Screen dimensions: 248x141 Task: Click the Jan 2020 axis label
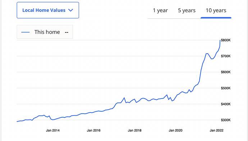pyautogui.click(x=175, y=131)
